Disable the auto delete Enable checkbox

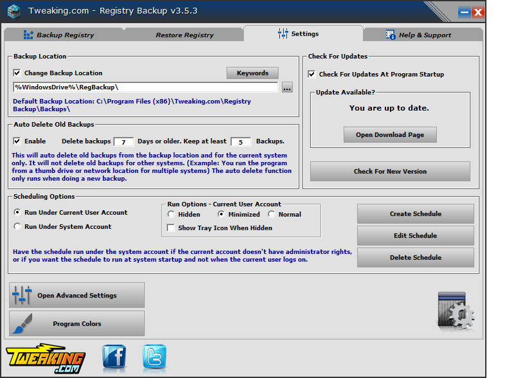[x=17, y=141]
